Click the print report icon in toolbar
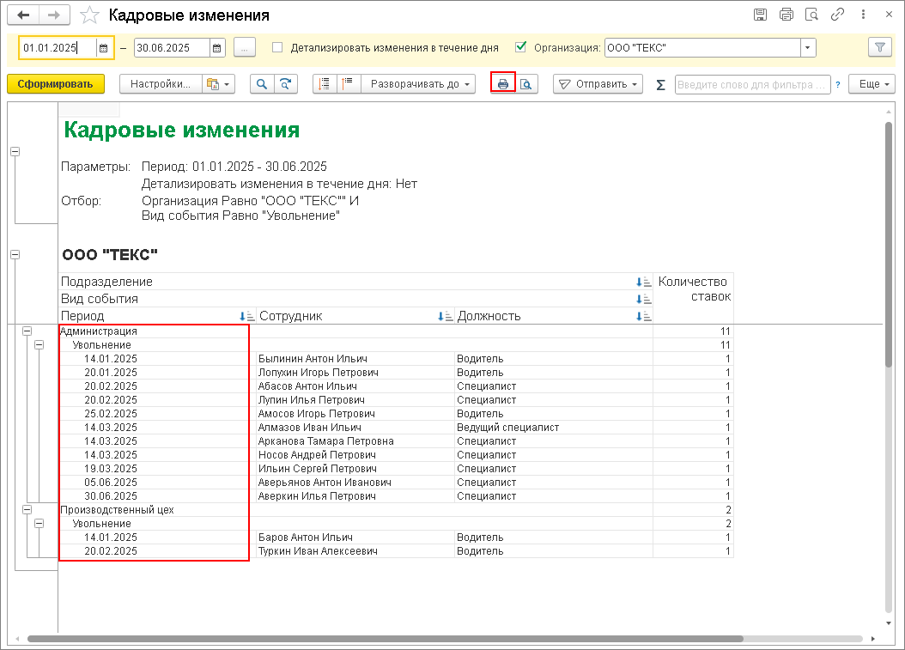The image size is (905, 650). (502, 84)
